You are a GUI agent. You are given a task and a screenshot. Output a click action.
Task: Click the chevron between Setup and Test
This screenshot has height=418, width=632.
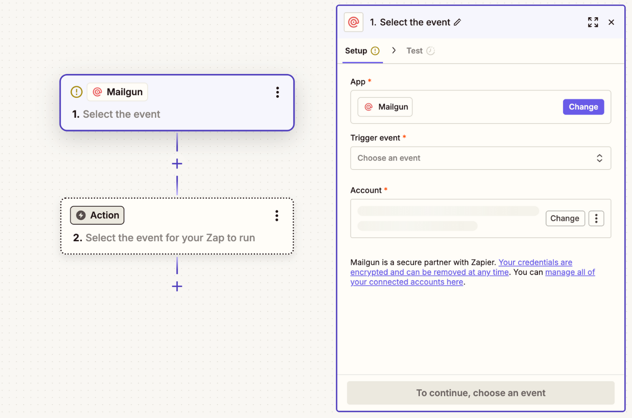[x=394, y=50]
